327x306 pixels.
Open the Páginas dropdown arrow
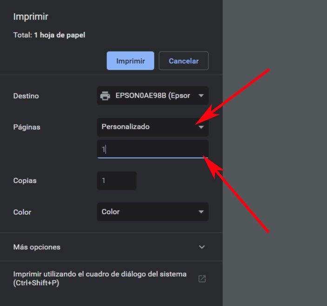[201, 126]
